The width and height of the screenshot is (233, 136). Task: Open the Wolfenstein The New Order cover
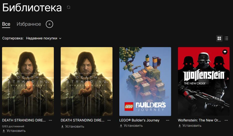pos(204,82)
